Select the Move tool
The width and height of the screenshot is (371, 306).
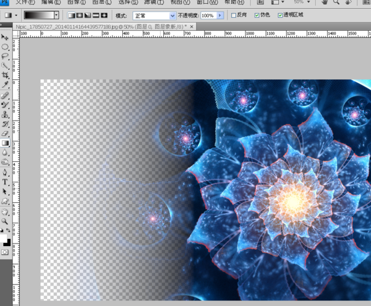coord(5,37)
